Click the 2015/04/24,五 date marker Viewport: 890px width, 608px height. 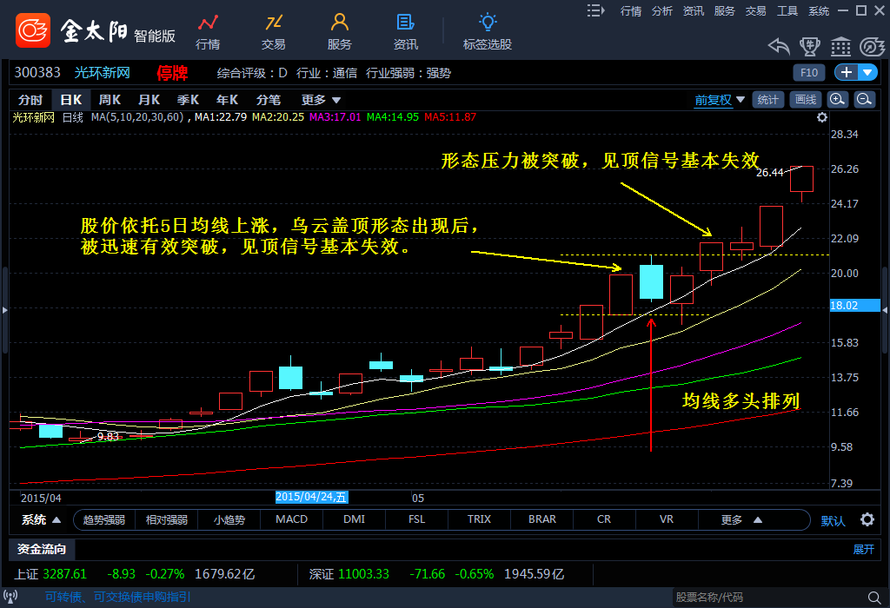click(x=312, y=498)
